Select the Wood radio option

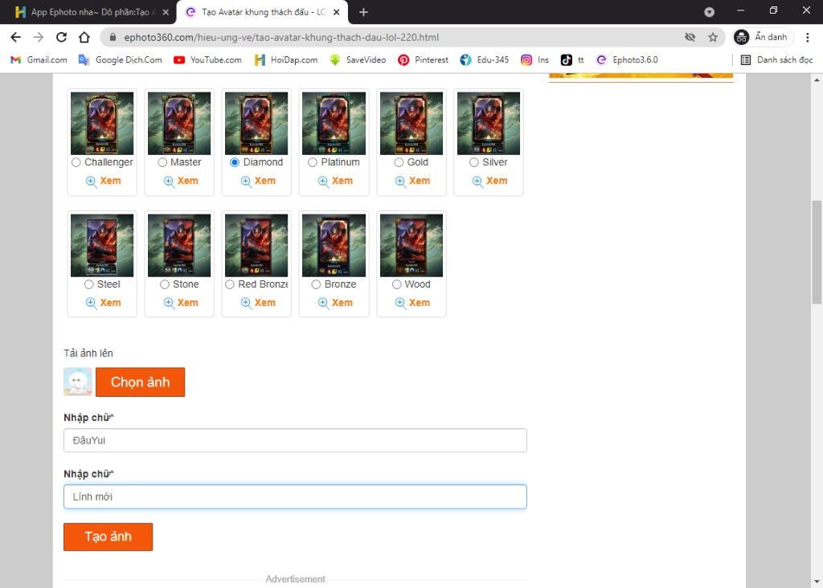click(x=397, y=284)
